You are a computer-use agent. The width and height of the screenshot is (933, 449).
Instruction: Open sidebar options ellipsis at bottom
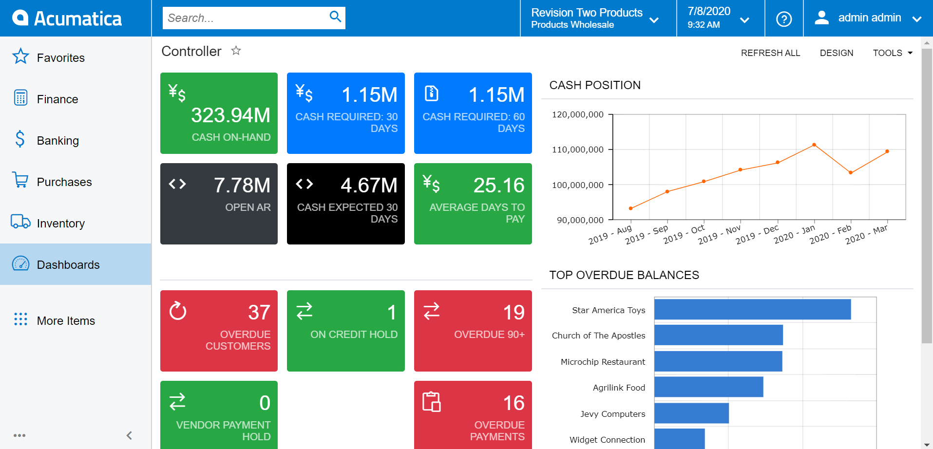point(19,435)
